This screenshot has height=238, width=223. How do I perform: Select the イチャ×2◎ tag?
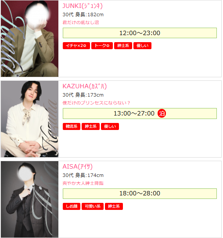pos(76,46)
